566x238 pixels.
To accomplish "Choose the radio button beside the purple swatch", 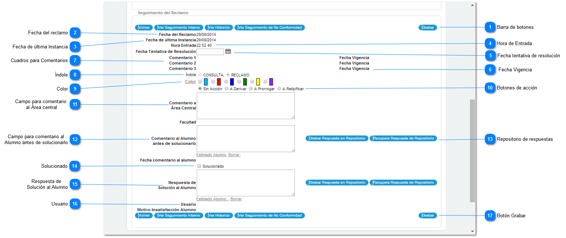I will point(265,82).
